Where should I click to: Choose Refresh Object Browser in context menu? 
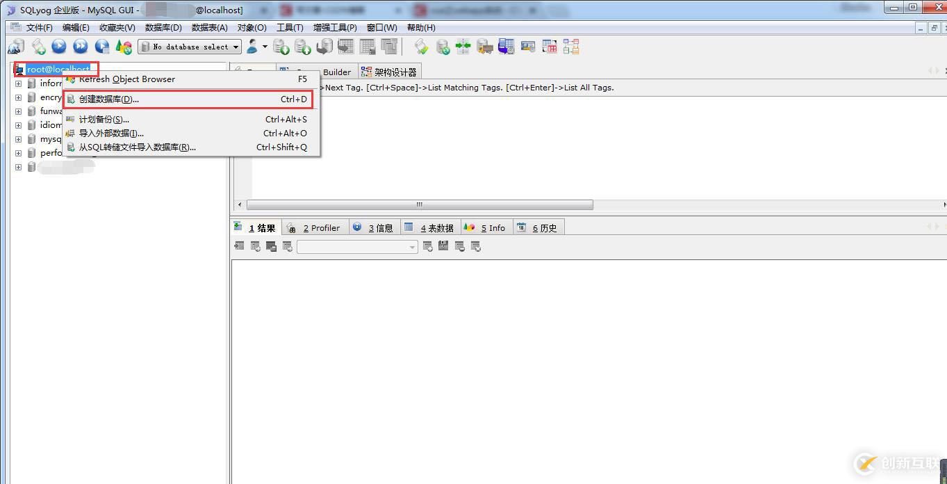(191, 79)
